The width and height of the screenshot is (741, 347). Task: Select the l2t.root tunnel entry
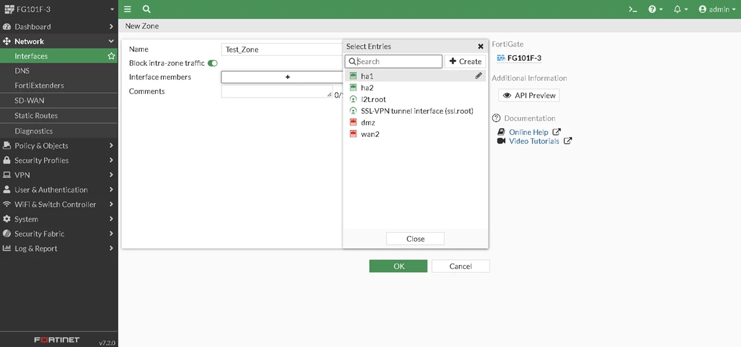tap(415, 100)
